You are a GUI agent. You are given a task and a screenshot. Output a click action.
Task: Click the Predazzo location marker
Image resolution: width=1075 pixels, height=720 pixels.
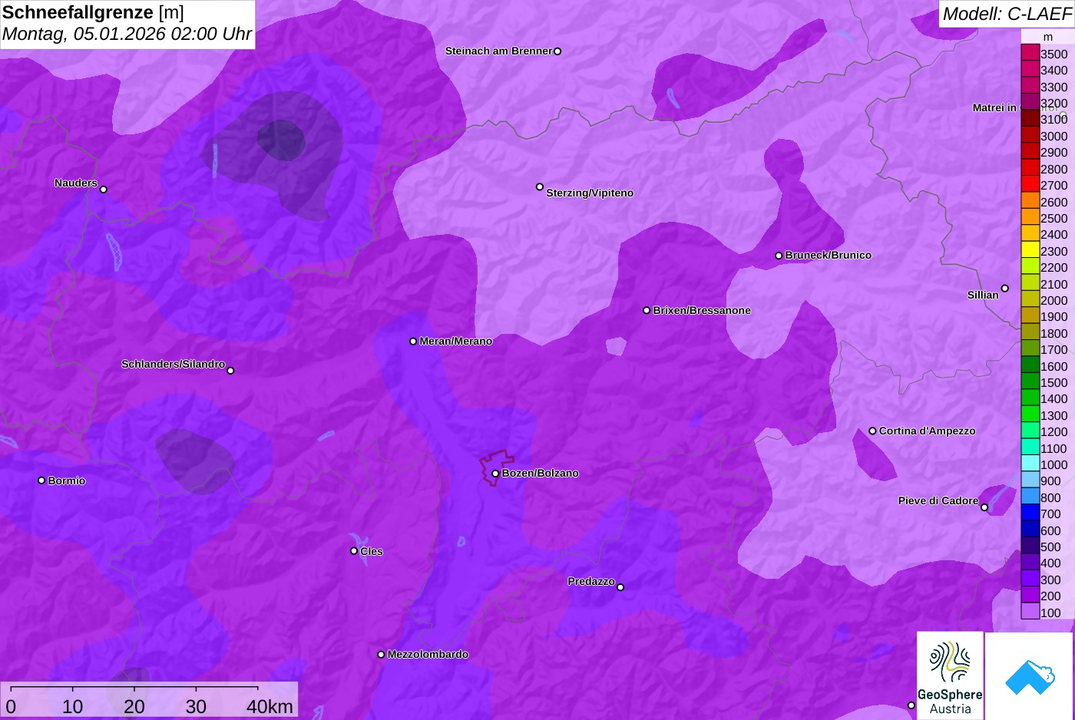[x=620, y=587]
